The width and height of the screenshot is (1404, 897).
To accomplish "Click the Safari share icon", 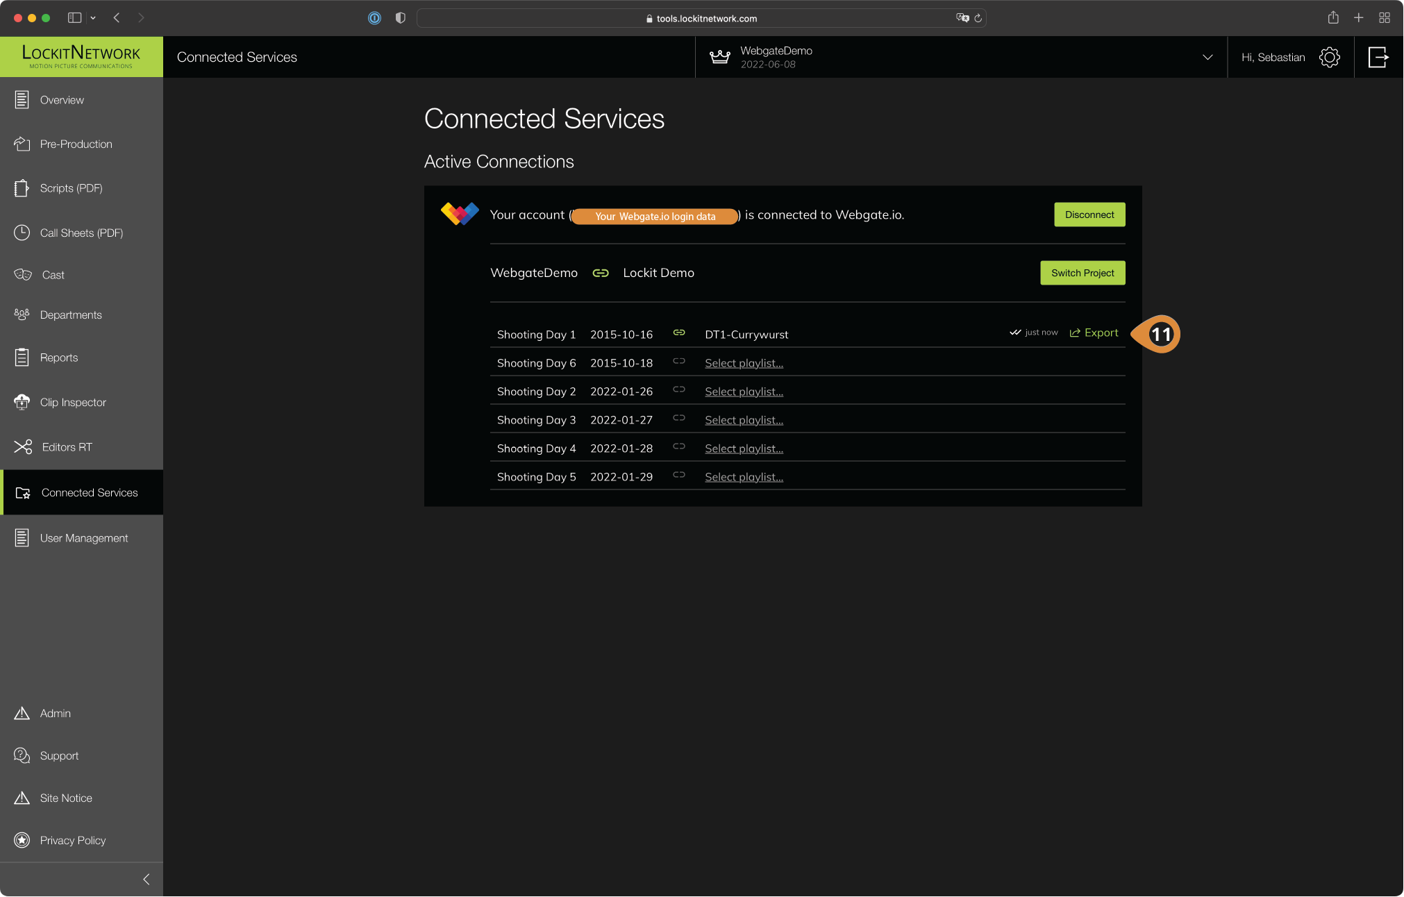I will 1333,18.
